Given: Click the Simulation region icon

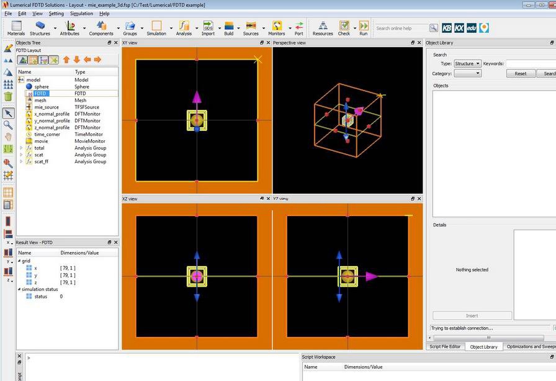Looking at the screenshot, I should [156, 28].
